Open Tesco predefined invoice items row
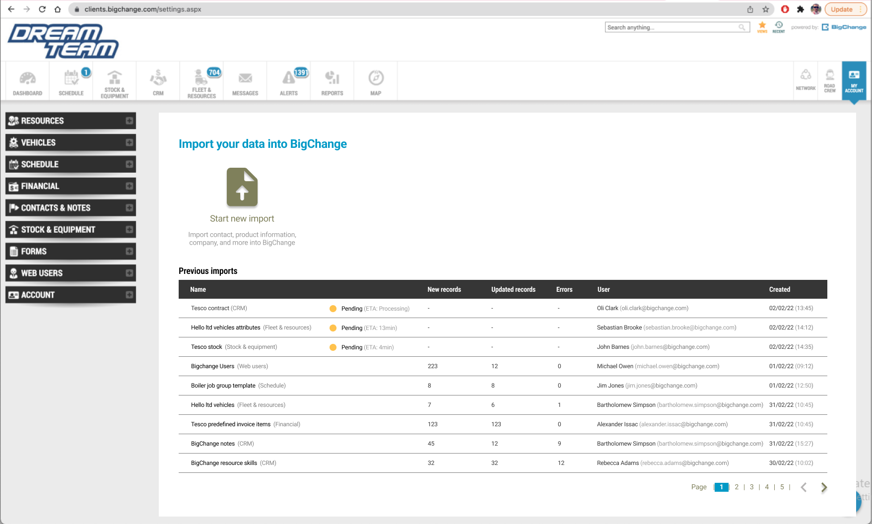 [x=503, y=424]
